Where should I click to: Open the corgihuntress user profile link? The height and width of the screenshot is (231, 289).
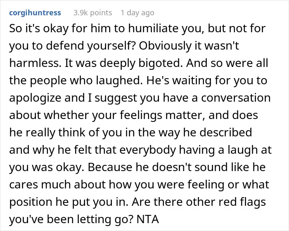35,13
